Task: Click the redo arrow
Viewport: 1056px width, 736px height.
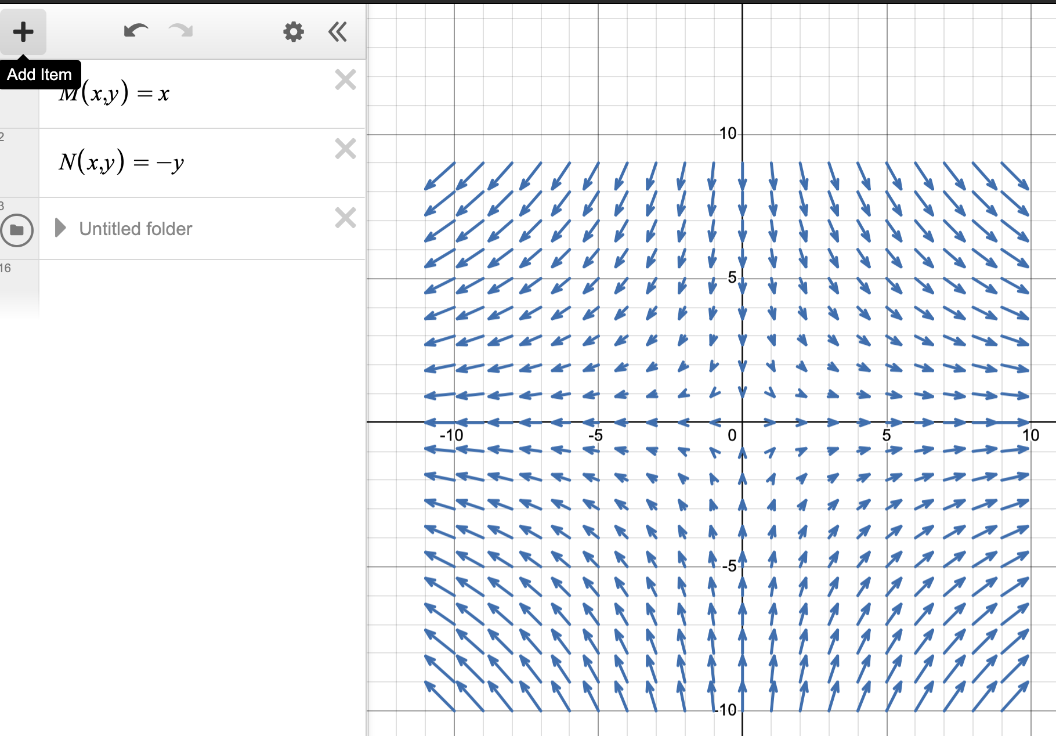Action: pos(180,31)
